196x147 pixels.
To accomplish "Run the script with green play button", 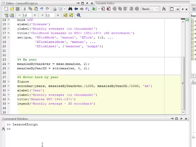I will coord(94,9).
